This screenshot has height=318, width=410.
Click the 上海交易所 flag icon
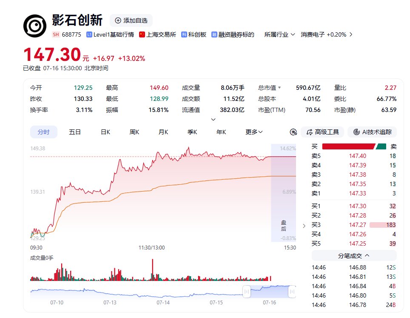[x=142, y=34]
